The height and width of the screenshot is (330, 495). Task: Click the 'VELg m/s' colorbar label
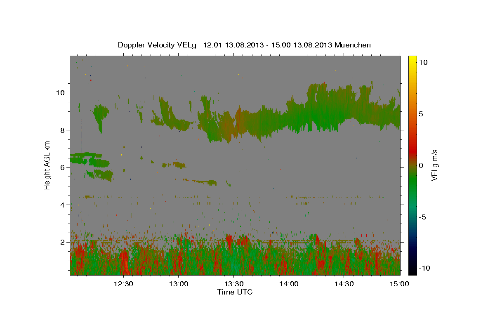[x=434, y=165]
